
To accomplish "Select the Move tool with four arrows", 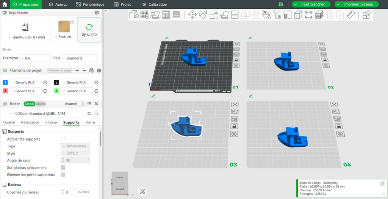I will (192, 15).
